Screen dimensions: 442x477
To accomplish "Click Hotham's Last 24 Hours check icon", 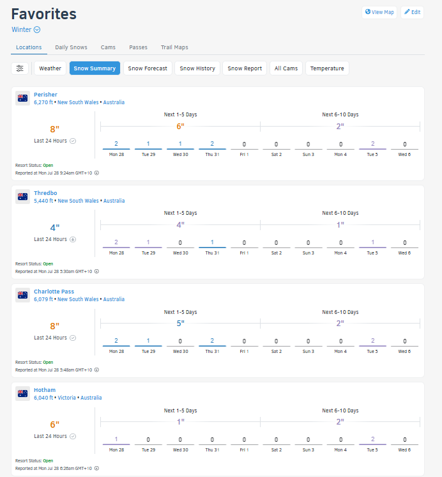I will point(73,436).
